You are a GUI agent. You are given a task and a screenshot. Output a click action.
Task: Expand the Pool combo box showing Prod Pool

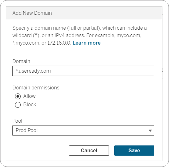click(83, 130)
